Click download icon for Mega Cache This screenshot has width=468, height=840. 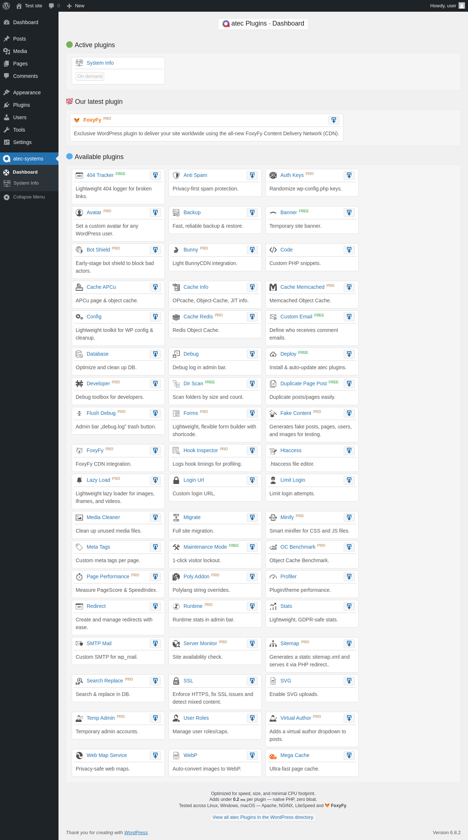pyautogui.click(x=349, y=756)
